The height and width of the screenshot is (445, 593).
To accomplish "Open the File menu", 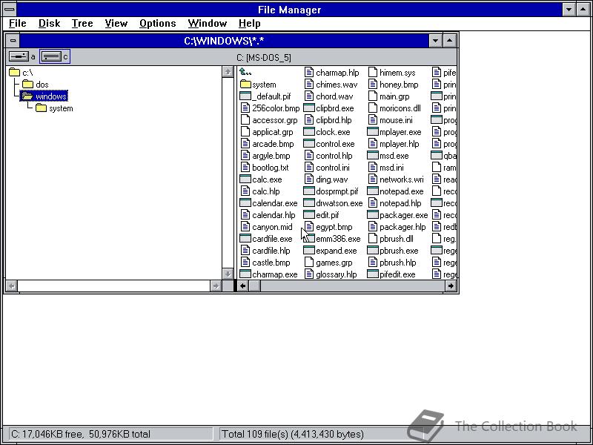I will [x=17, y=24].
